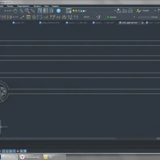This screenshot has width=160, height=160.
Task: Click the AutoCAD taskbar button
Action: [x=9, y=157]
